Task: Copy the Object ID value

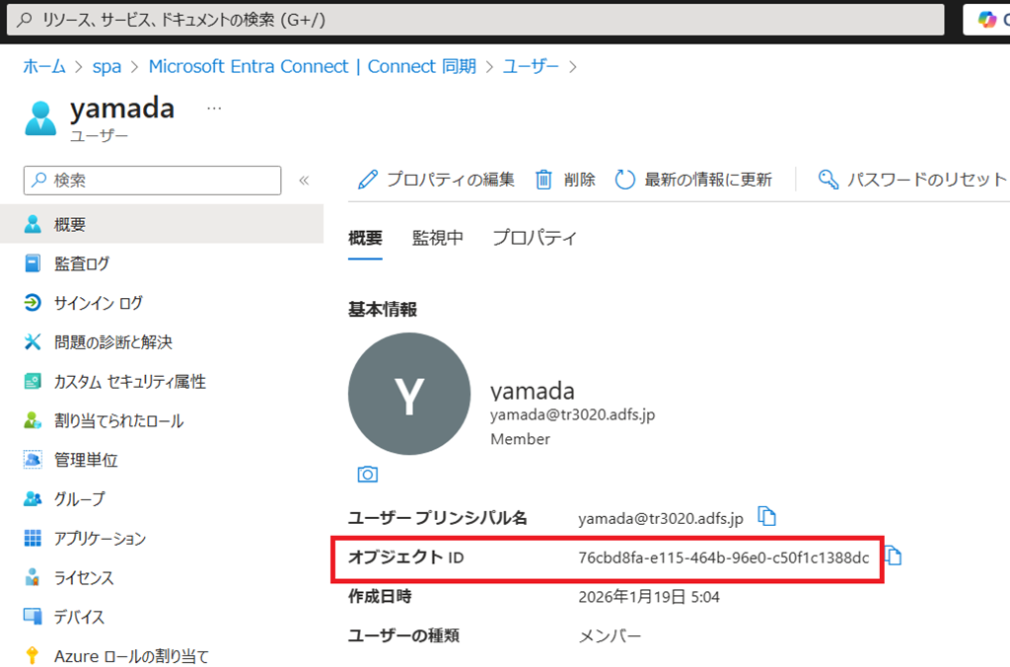Action: tap(894, 556)
